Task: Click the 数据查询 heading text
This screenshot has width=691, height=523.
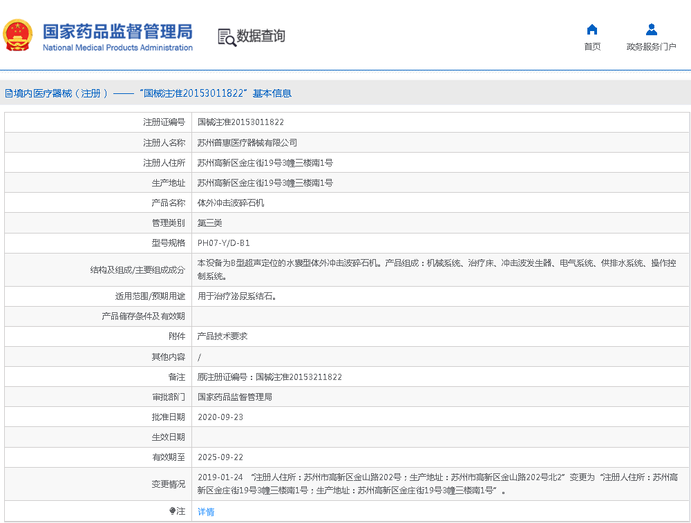Action: point(261,36)
